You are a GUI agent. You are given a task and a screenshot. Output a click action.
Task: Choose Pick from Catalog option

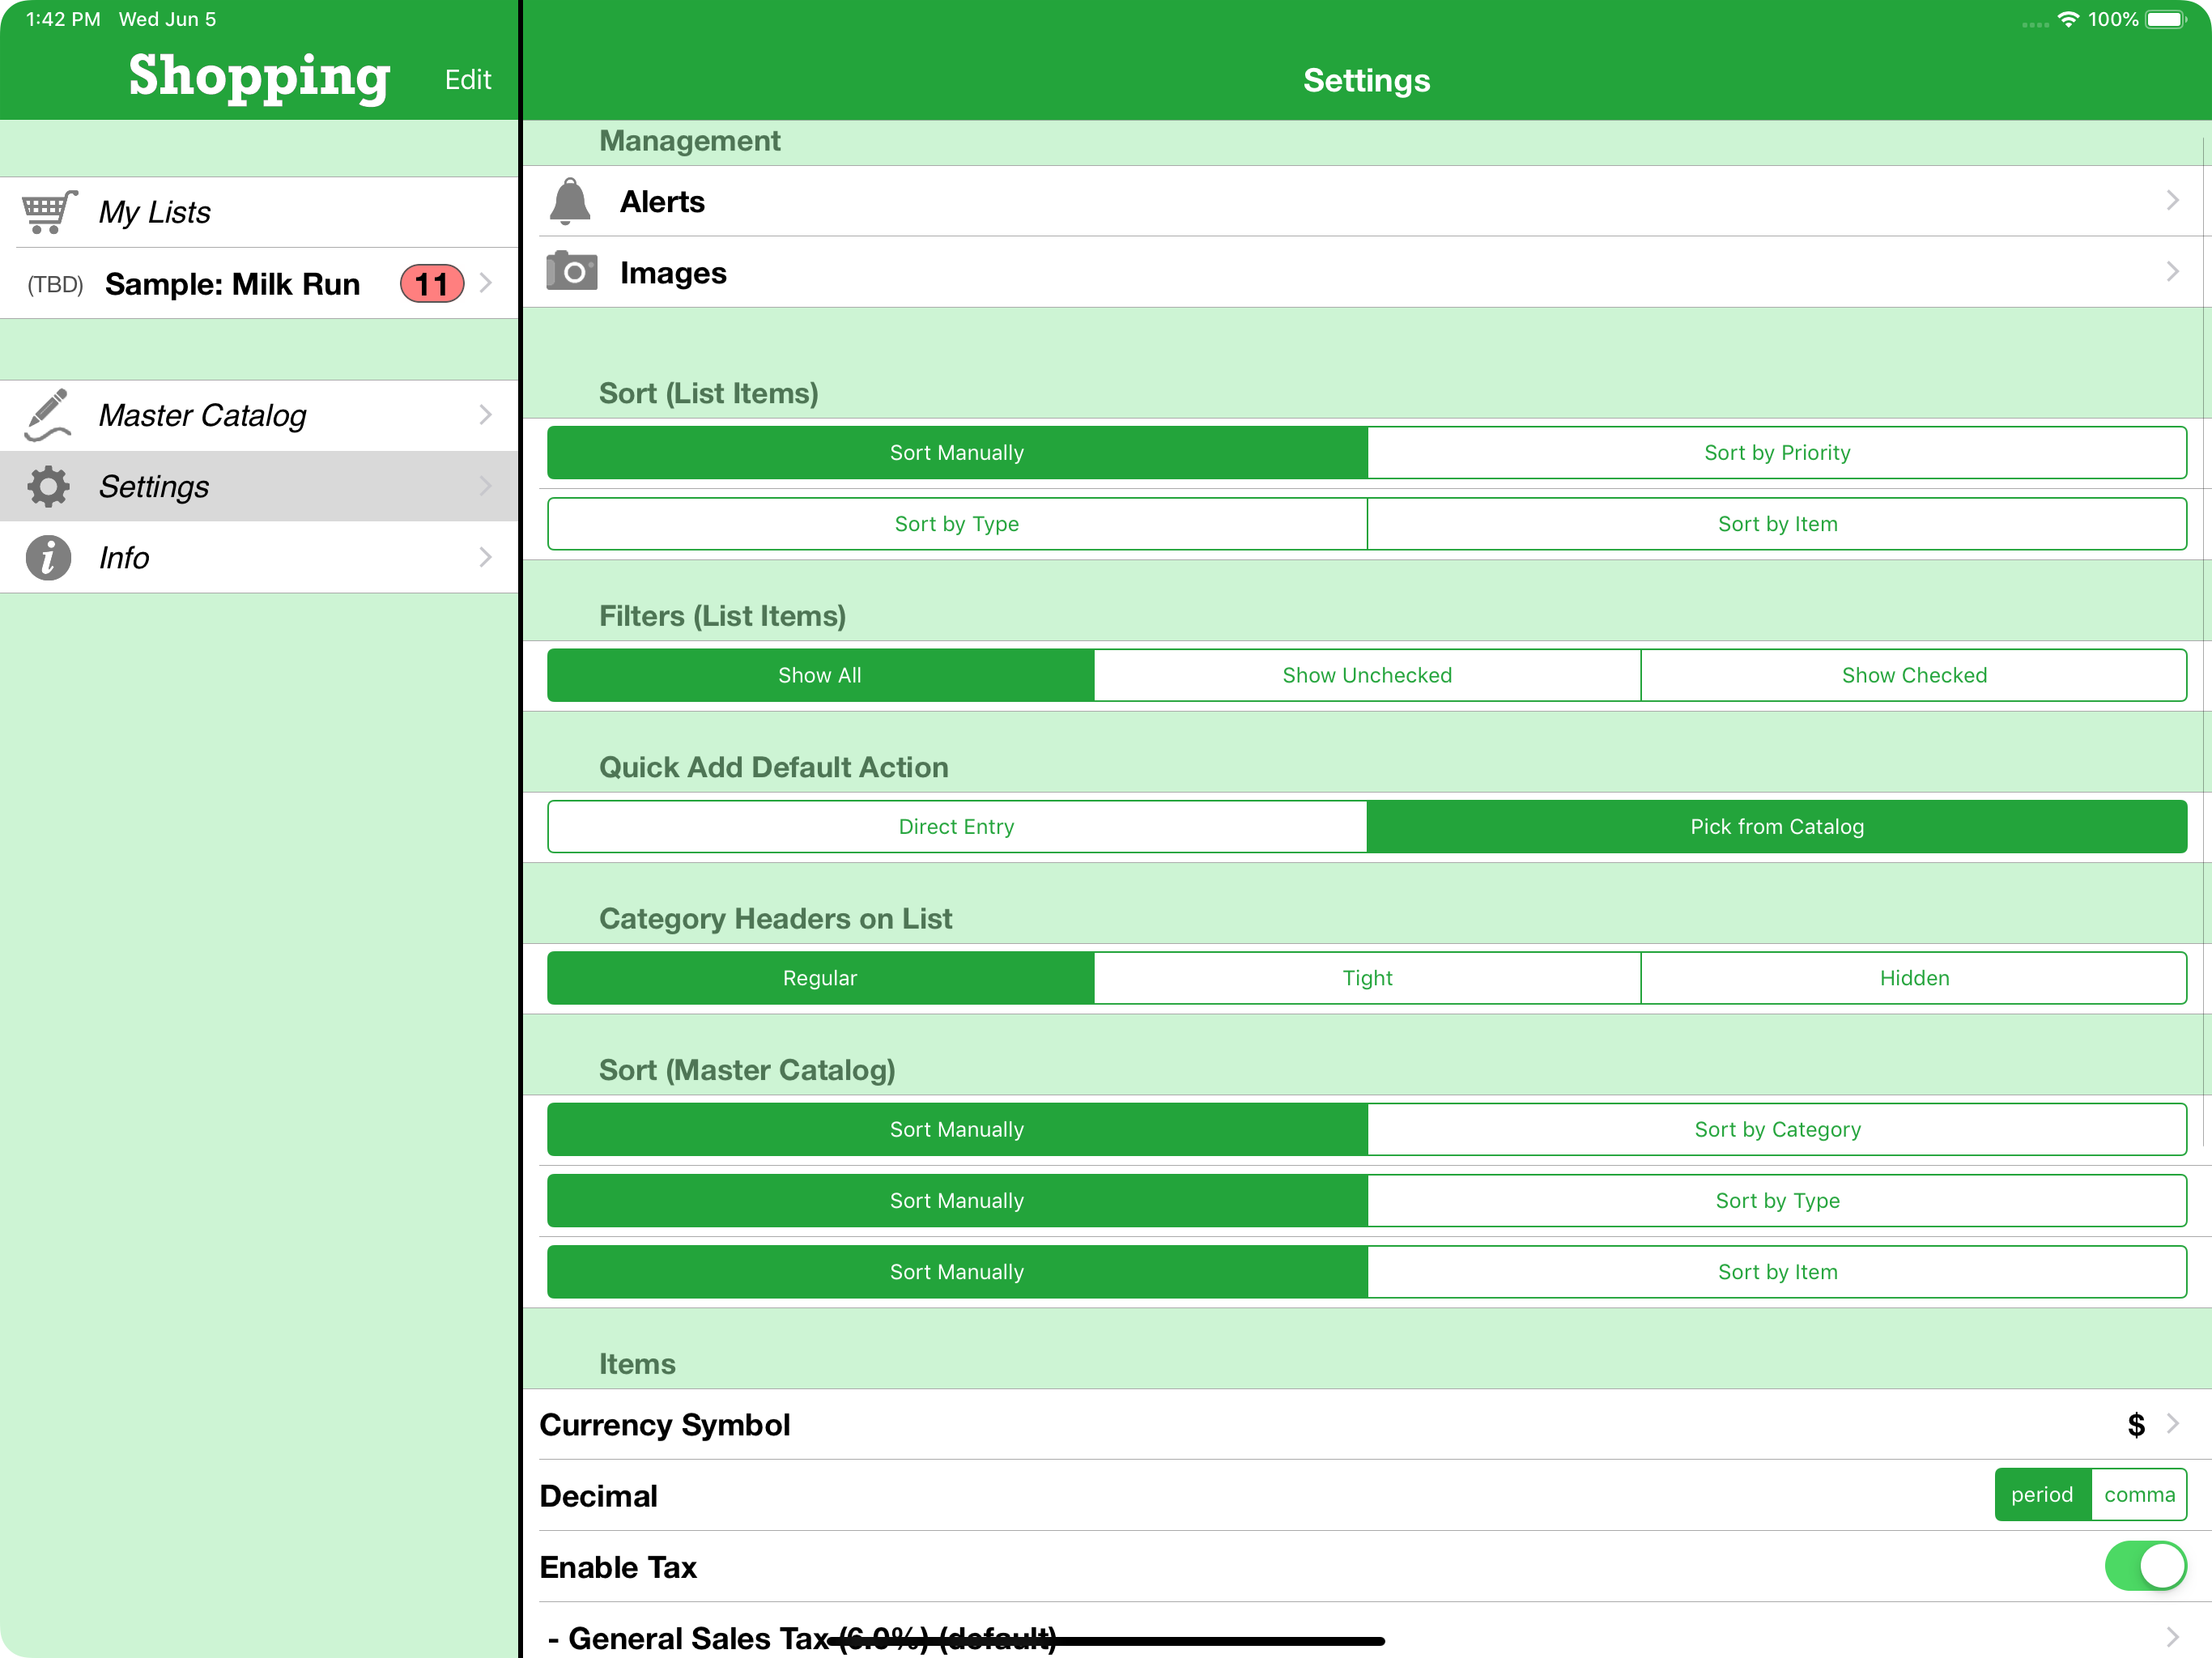click(x=1777, y=826)
